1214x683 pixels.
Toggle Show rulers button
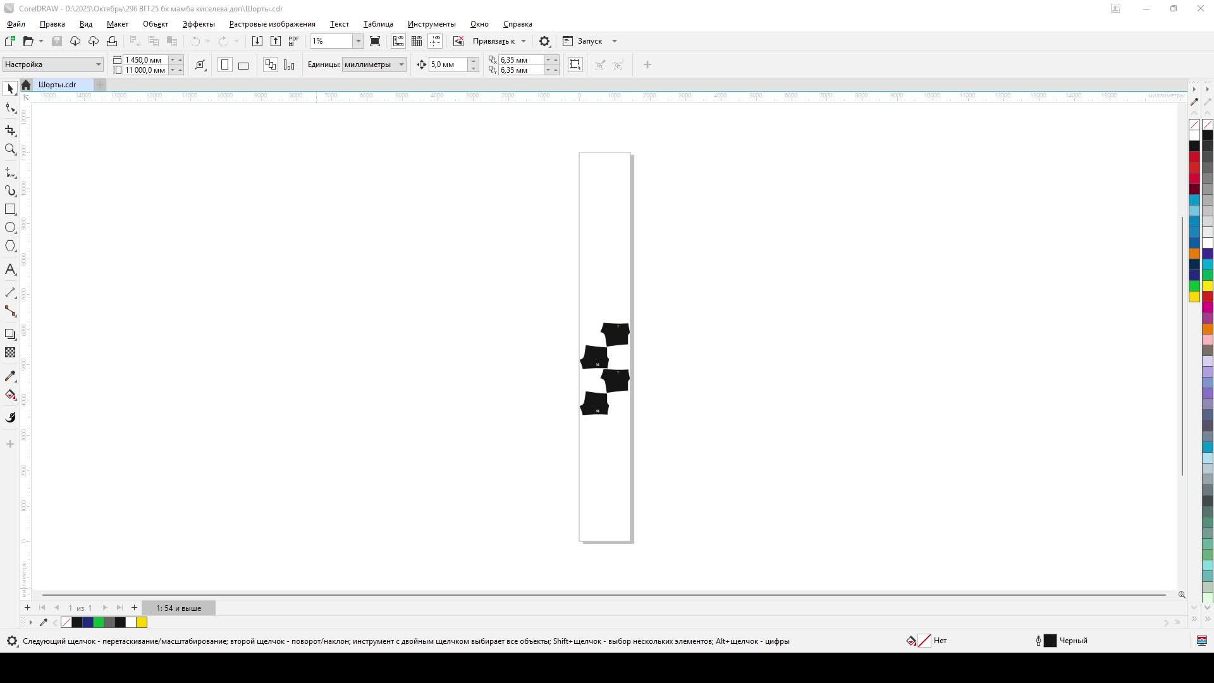pyautogui.click(x=398, y=41)
